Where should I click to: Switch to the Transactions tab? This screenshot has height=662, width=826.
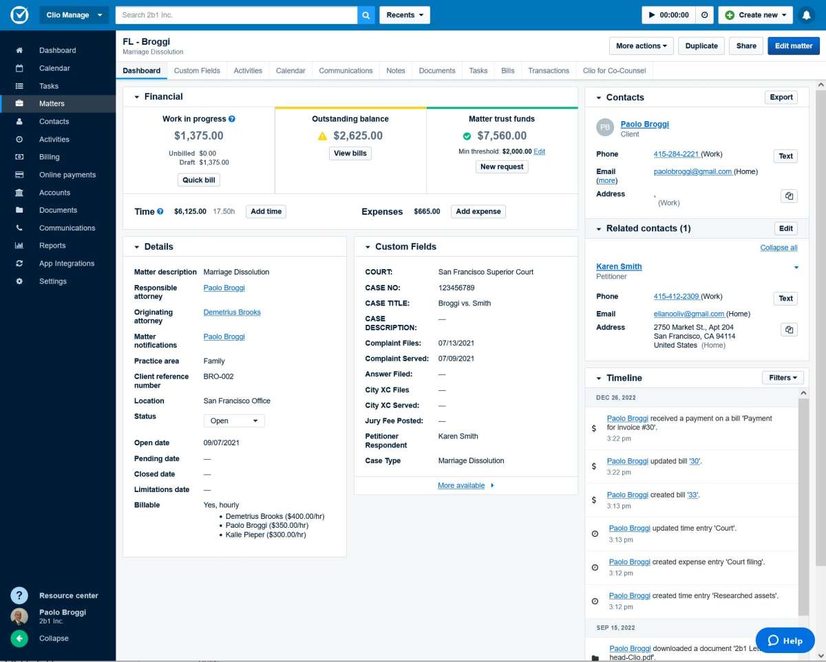(548, 70)
